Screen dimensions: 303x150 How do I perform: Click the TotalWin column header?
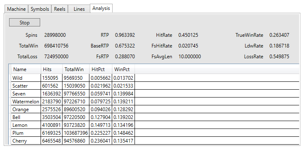pyautogui.click(x=76, y=69)
